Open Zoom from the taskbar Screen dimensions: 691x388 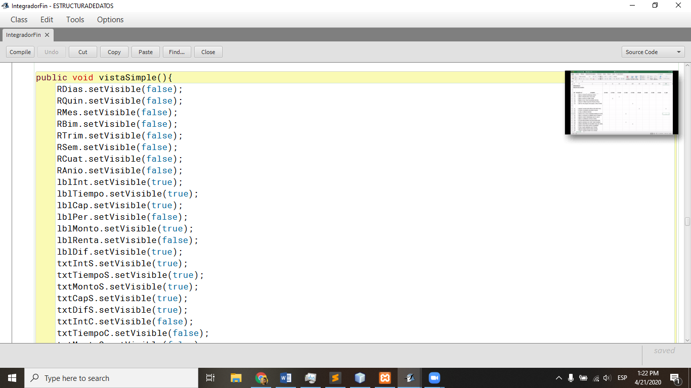coord(435,378)
